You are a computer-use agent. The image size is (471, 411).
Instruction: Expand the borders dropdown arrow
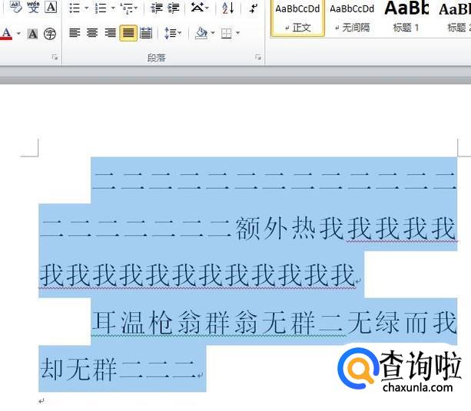237,34
